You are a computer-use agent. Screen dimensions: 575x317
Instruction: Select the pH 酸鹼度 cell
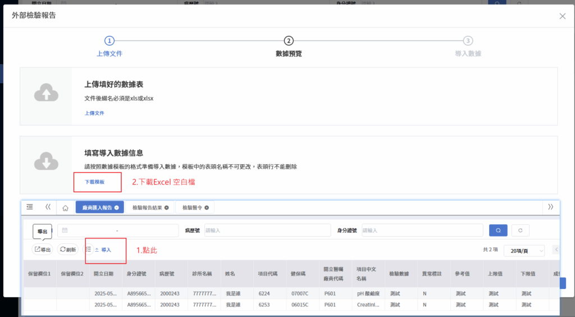click(x=368, y=293)
